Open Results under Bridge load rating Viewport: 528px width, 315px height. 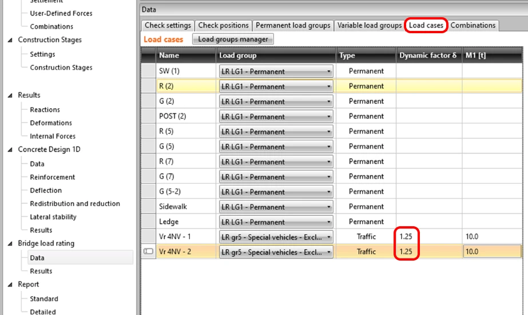[x=41, y=271]
